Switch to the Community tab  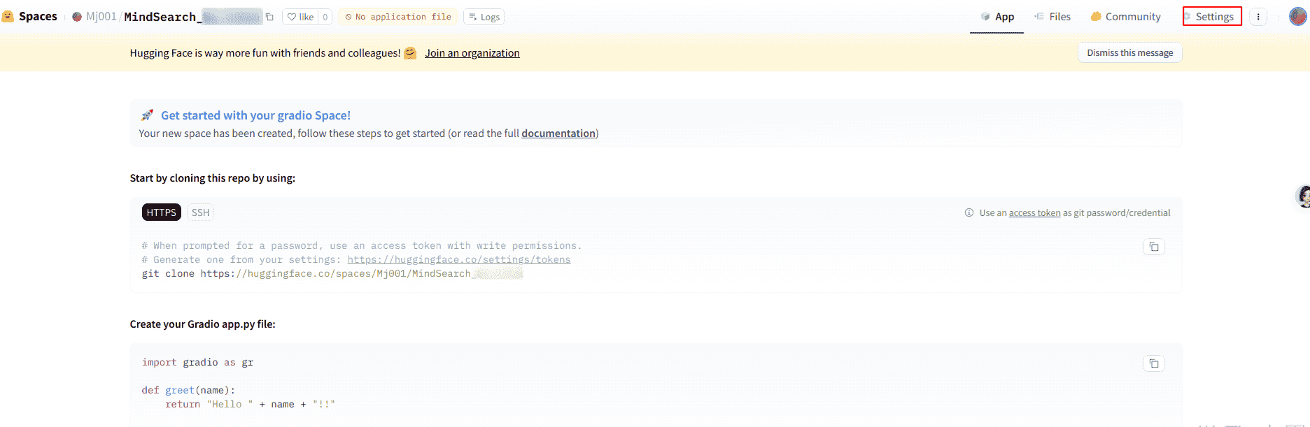(x=1125, y=17)
